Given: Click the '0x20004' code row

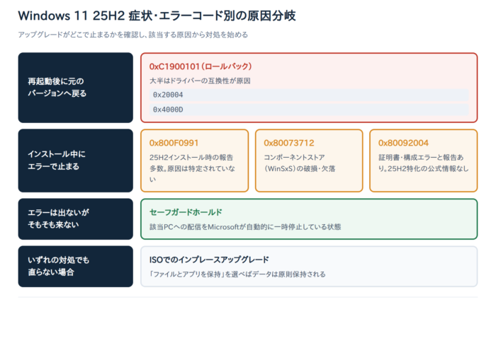Looking at the screenshot, I should point(309,95).
